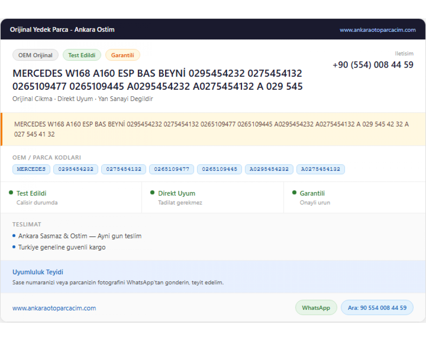Click the green dot beside Test Edildi feature
Image resolution: width=426 pixels, height=341 pixels.
coord(11,192)
